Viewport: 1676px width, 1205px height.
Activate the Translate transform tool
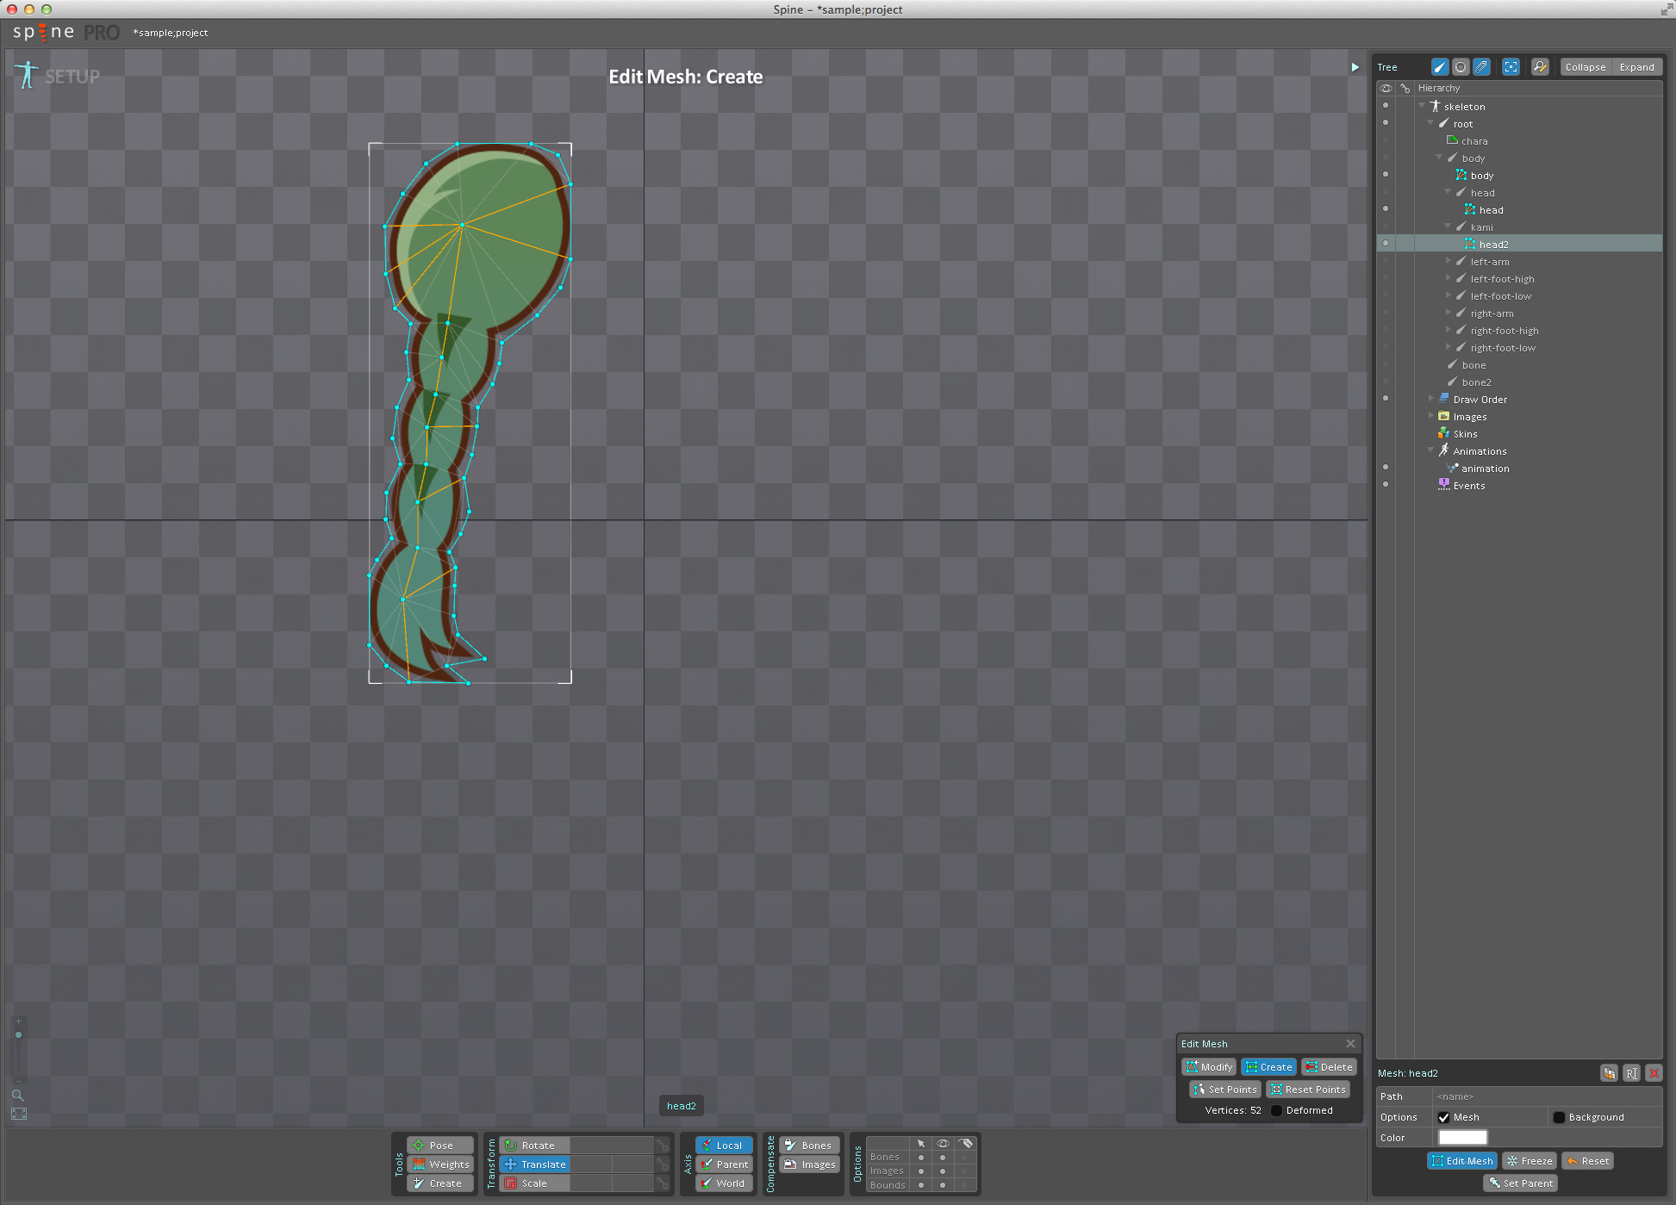tap(535, 1165)
